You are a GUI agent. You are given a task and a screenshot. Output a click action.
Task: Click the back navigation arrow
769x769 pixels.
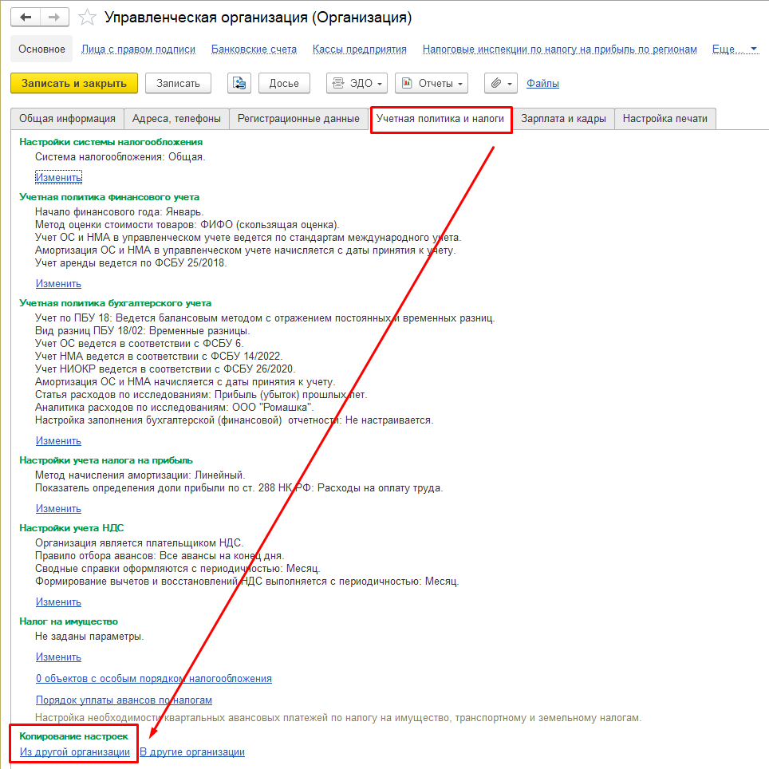pos(26,17)
